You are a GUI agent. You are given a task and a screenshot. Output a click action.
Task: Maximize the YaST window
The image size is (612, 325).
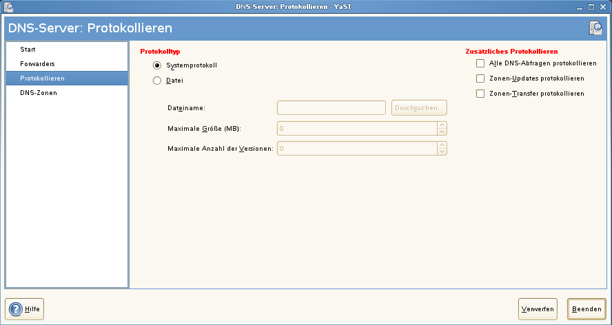click(591, 7)
